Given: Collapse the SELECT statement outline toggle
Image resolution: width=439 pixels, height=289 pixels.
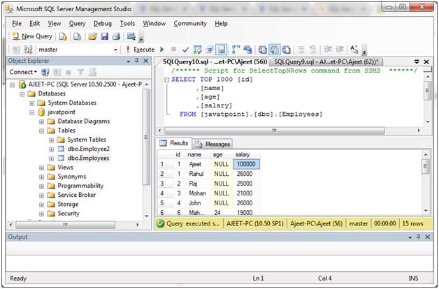Looking at the screenshot, I should [166, 80].
